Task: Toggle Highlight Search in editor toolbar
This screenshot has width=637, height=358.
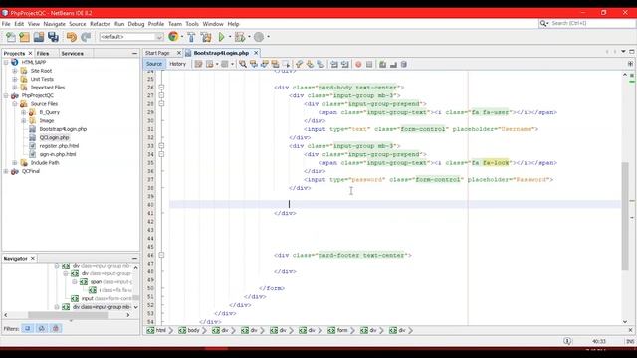Action: (x=275, y=64)
